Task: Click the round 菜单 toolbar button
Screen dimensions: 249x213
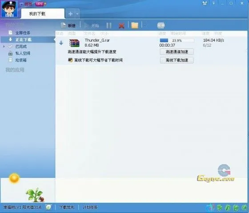Action: point(161,25)
